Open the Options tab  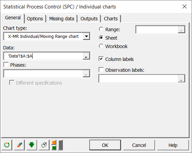coord(35,19)
